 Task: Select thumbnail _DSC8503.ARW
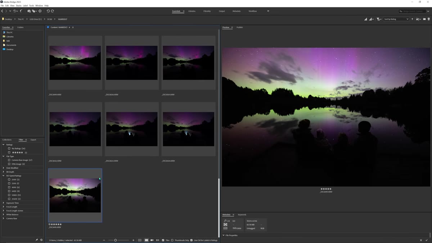tap(132, 129)
